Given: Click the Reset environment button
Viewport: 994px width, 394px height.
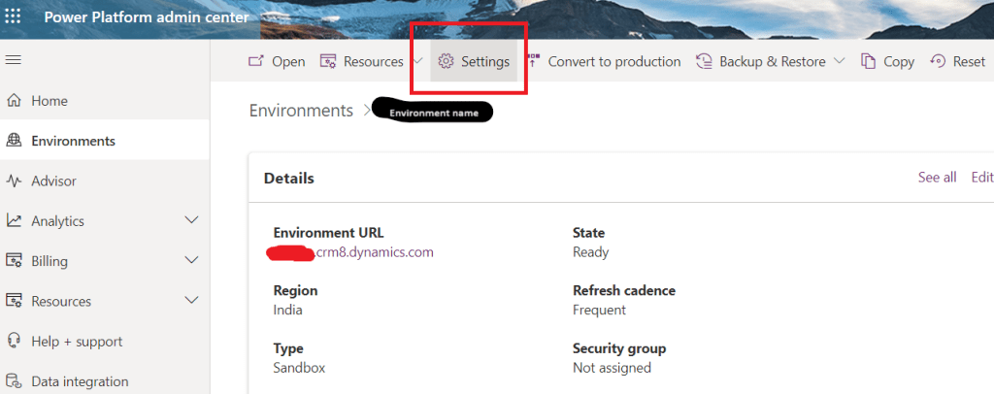Looking at the screenshot, I should tap(957, 62).
